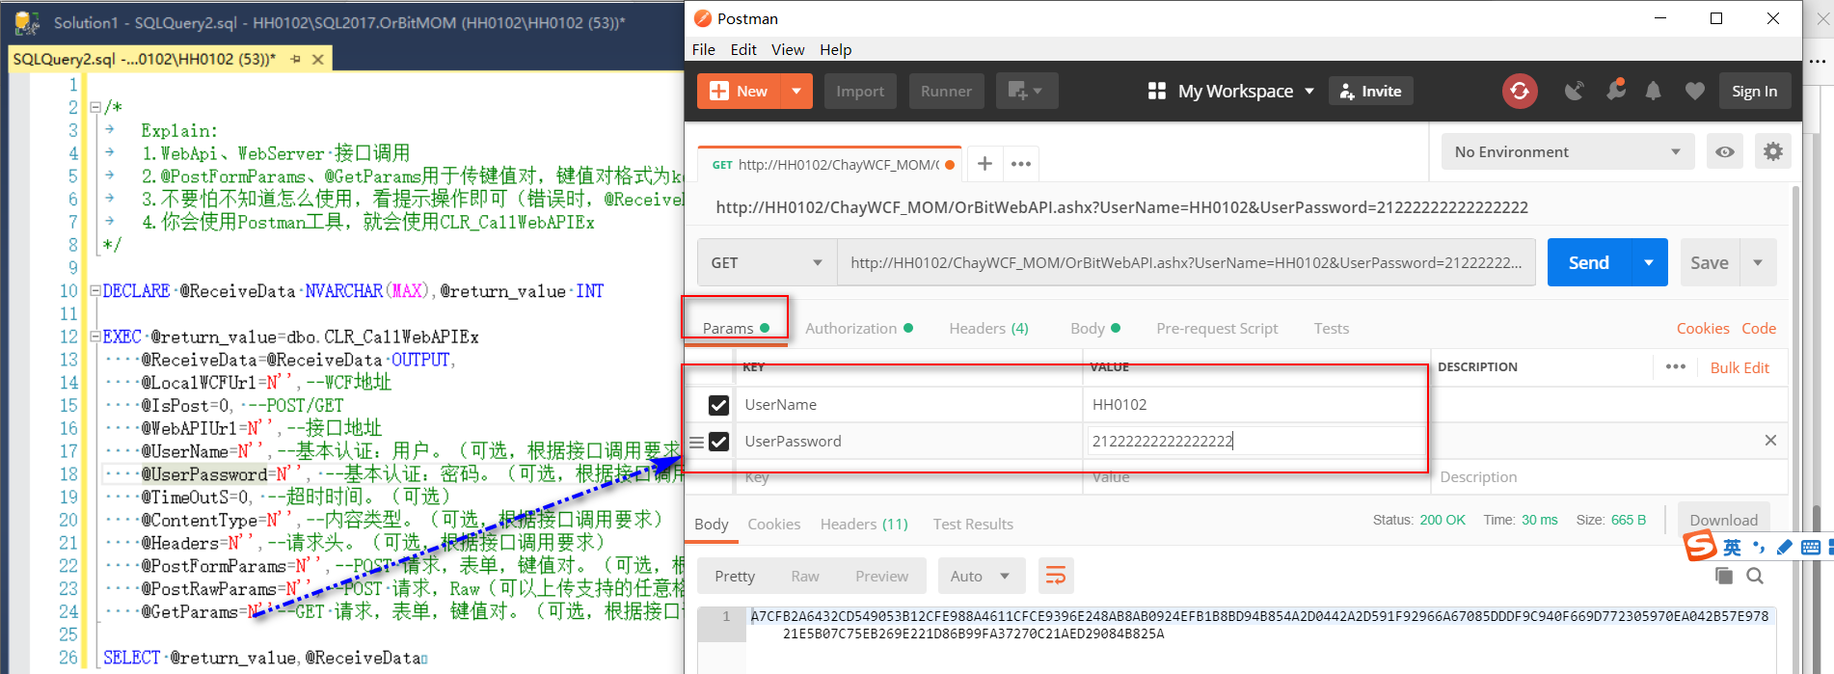This screenshot has height=674, width=1834.
Task: Click the heart icon in Postman header
Action: [1694, 91]
